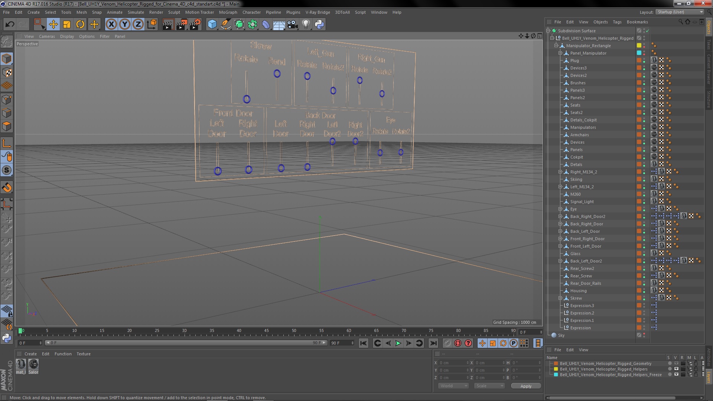Add a Light object

(306, 25)
